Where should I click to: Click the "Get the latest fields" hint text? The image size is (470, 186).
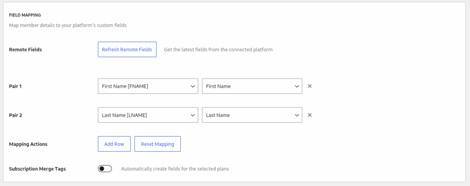(218, 50)
